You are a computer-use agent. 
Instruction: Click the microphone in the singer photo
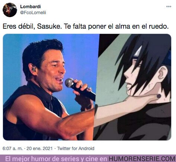pyautogui.click(x=80, y=89)
